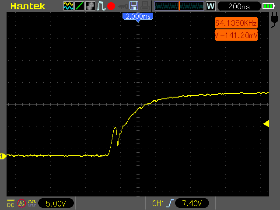Click the sine waveform display icon
Screen dimensions: 280x210
point(68,6)
